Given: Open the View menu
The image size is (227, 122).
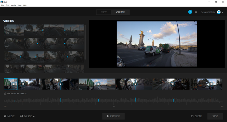Looking at the screenshot, I should click(x=19, y=5).
